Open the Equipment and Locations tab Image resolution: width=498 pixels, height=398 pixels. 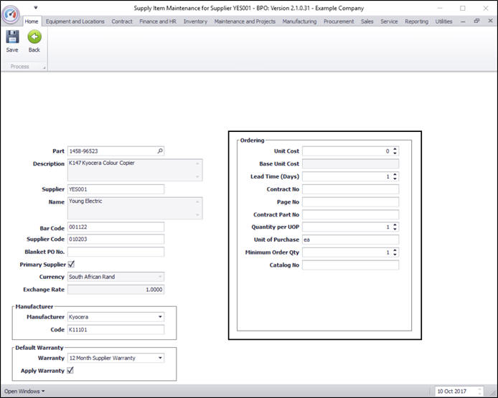tap(75, 22)
